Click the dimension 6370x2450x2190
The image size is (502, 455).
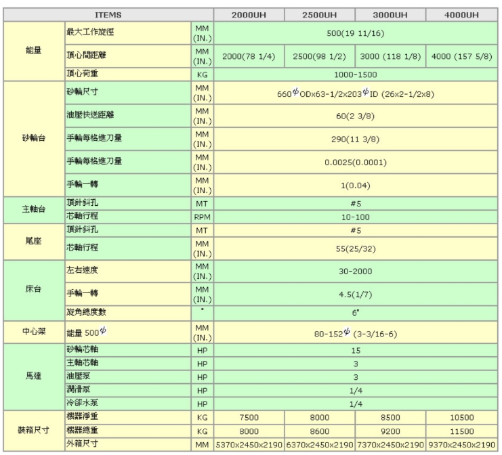tap(320, 445)
